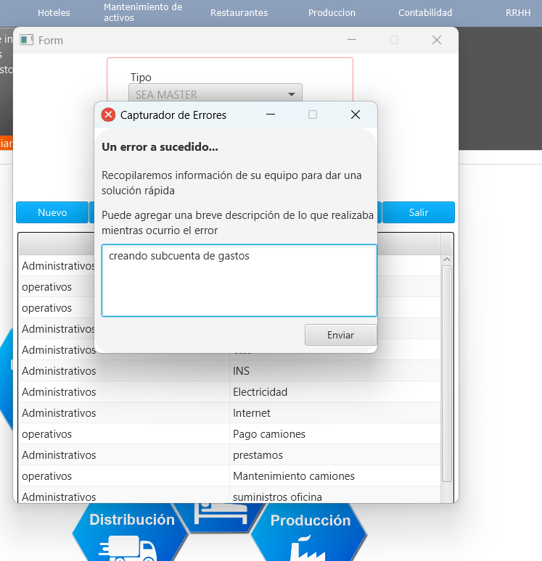Image resolution: width=542 pixels, height=561 pixels.
Task: Select Mantenimiento de activos menu item
Action: tap(143, 12)
